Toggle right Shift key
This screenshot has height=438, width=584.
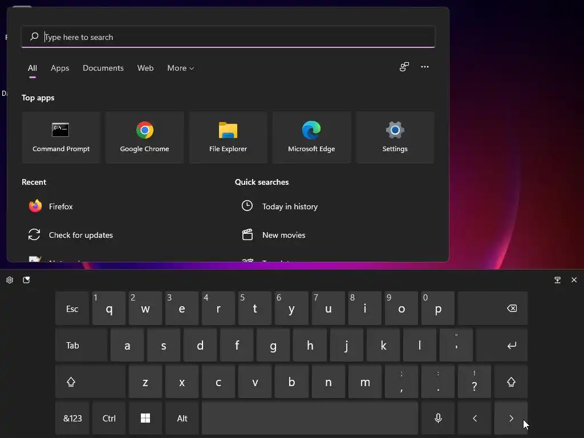pyautogui.click(x=511, y=382)
